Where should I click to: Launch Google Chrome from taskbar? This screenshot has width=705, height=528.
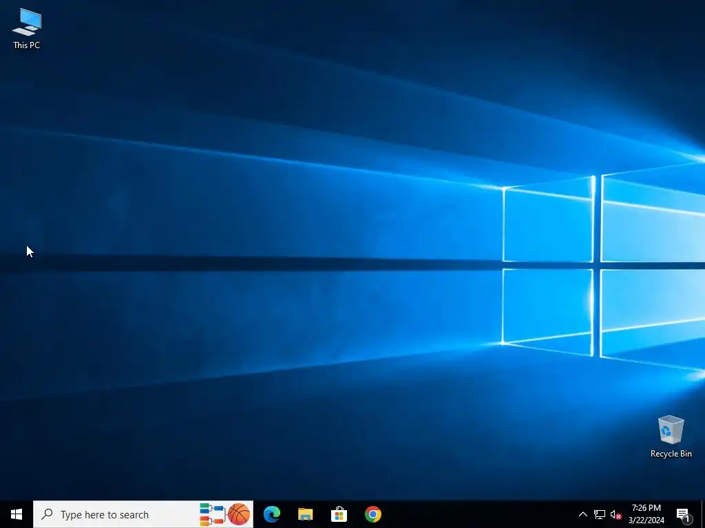pyautogui.click(x=372, y=514)
